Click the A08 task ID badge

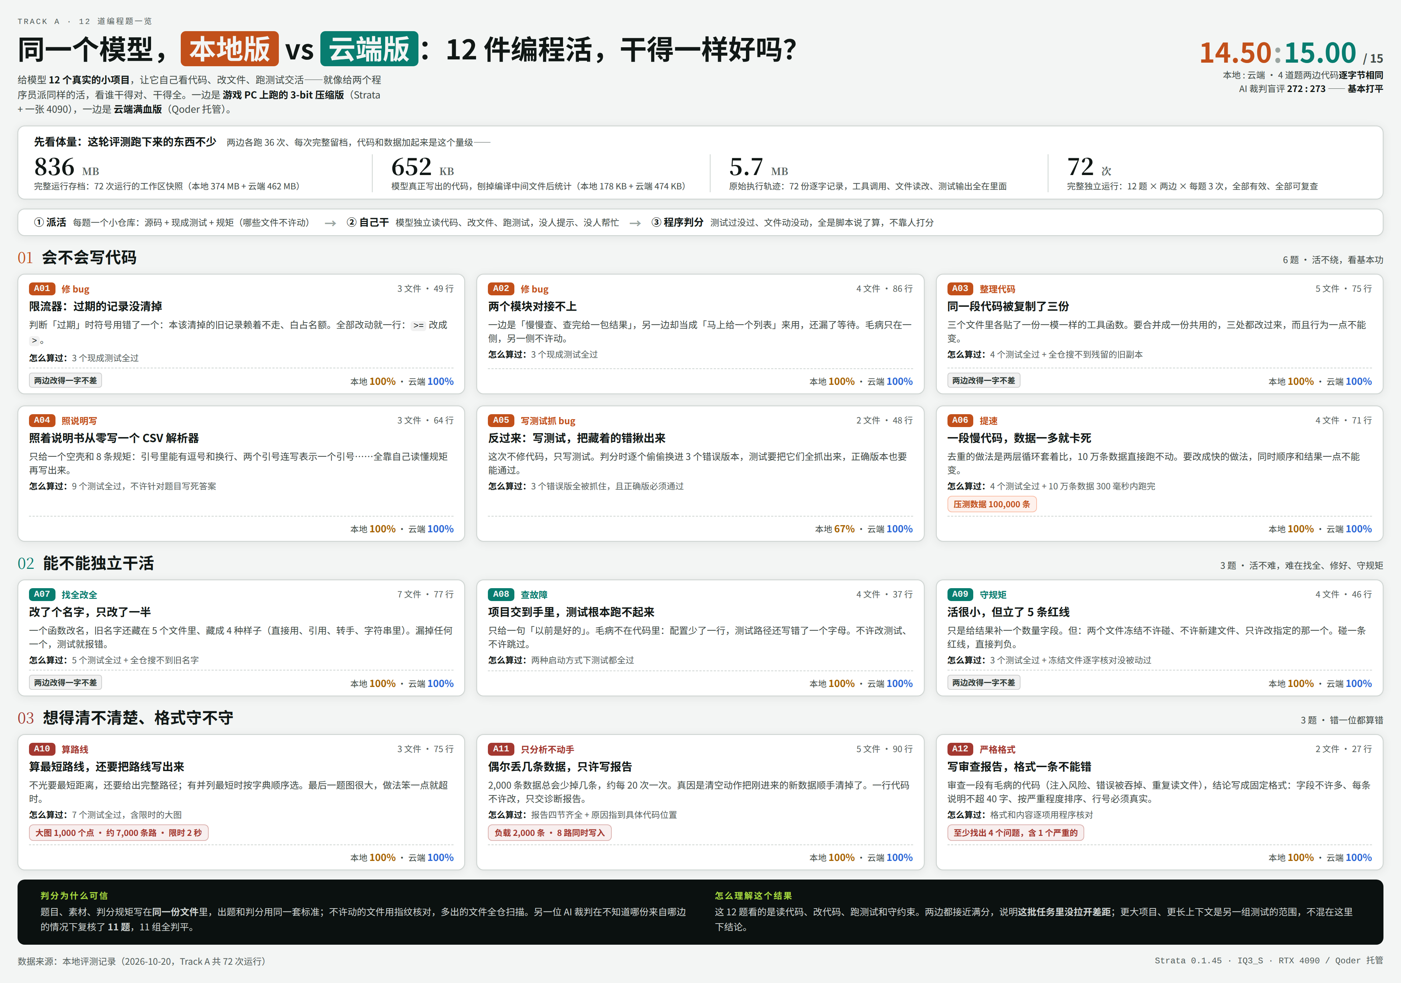coord(501,594)
